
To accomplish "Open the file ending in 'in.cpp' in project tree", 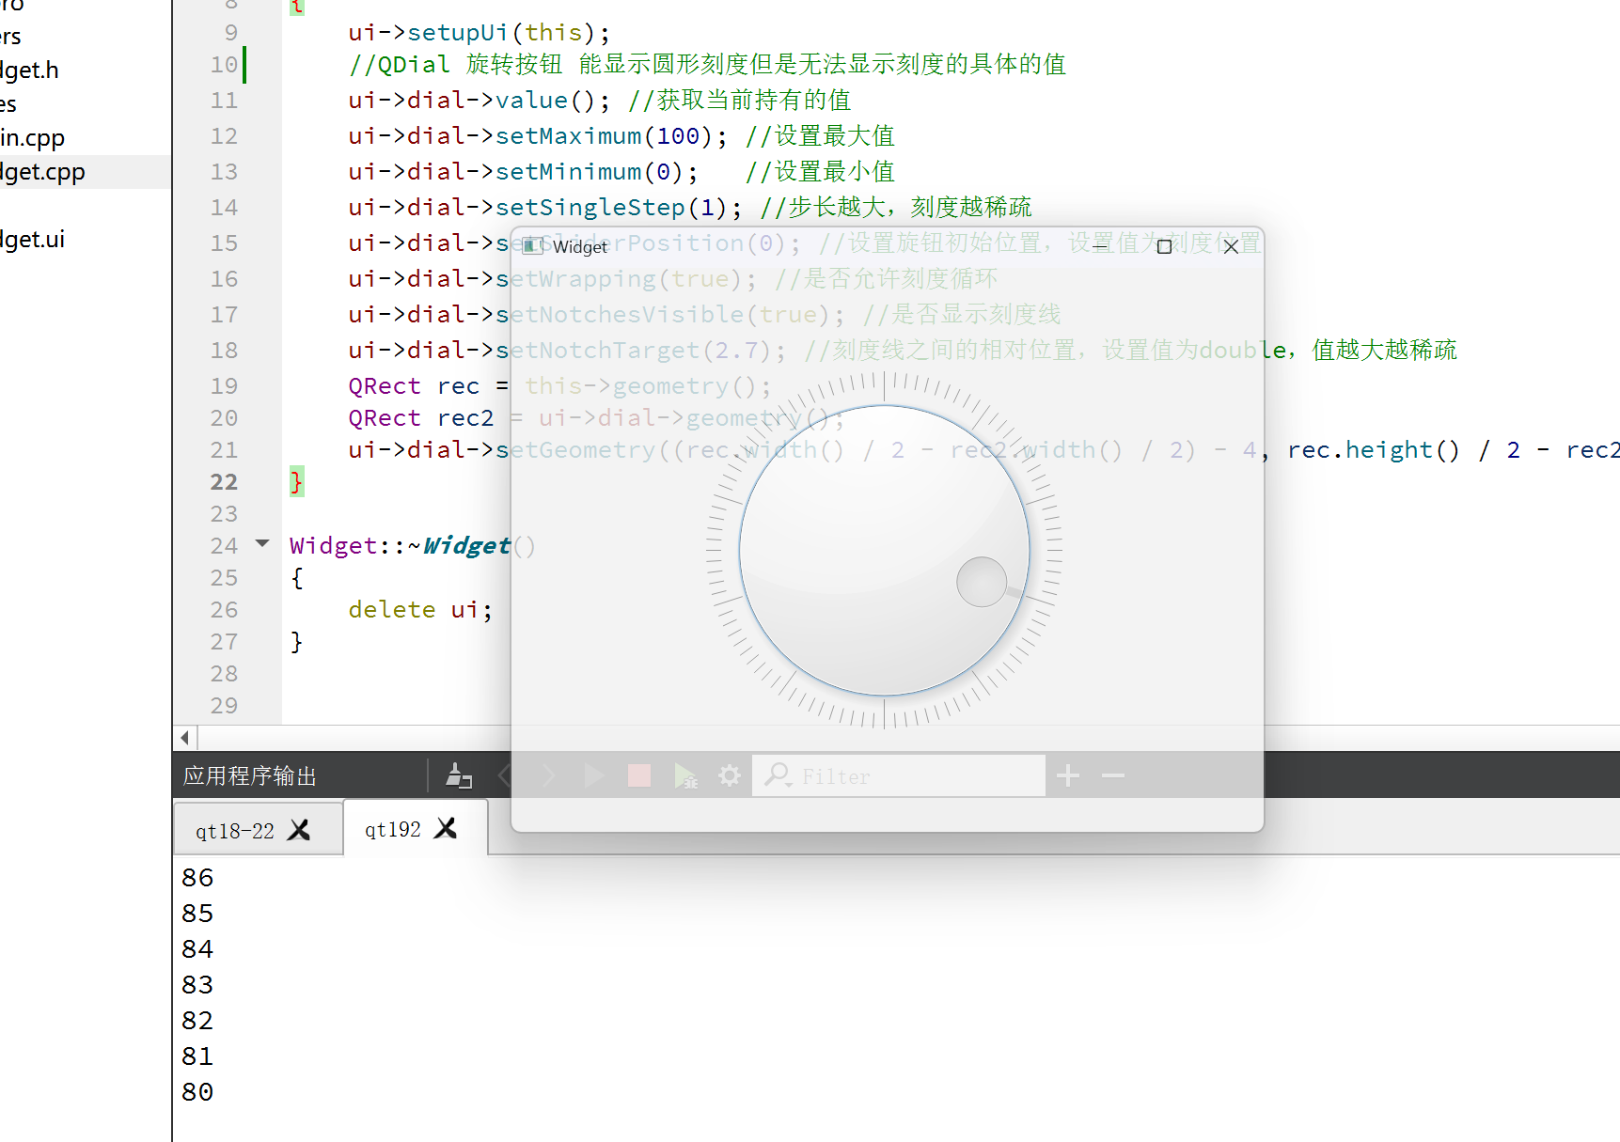I will point(32,138).
